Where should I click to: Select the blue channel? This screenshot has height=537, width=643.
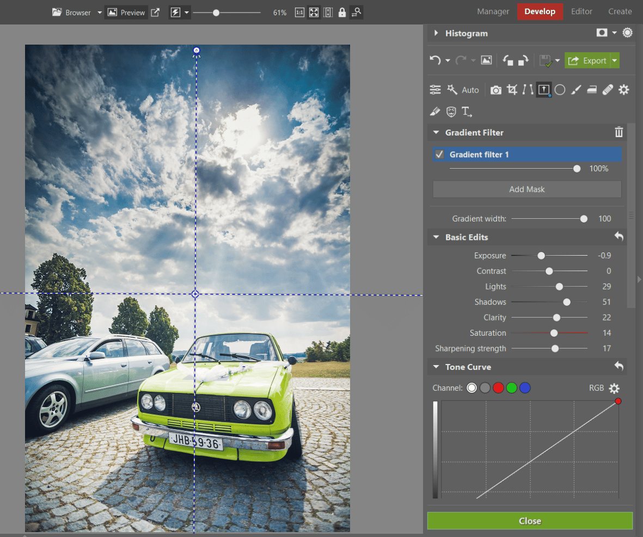(525, 388)
